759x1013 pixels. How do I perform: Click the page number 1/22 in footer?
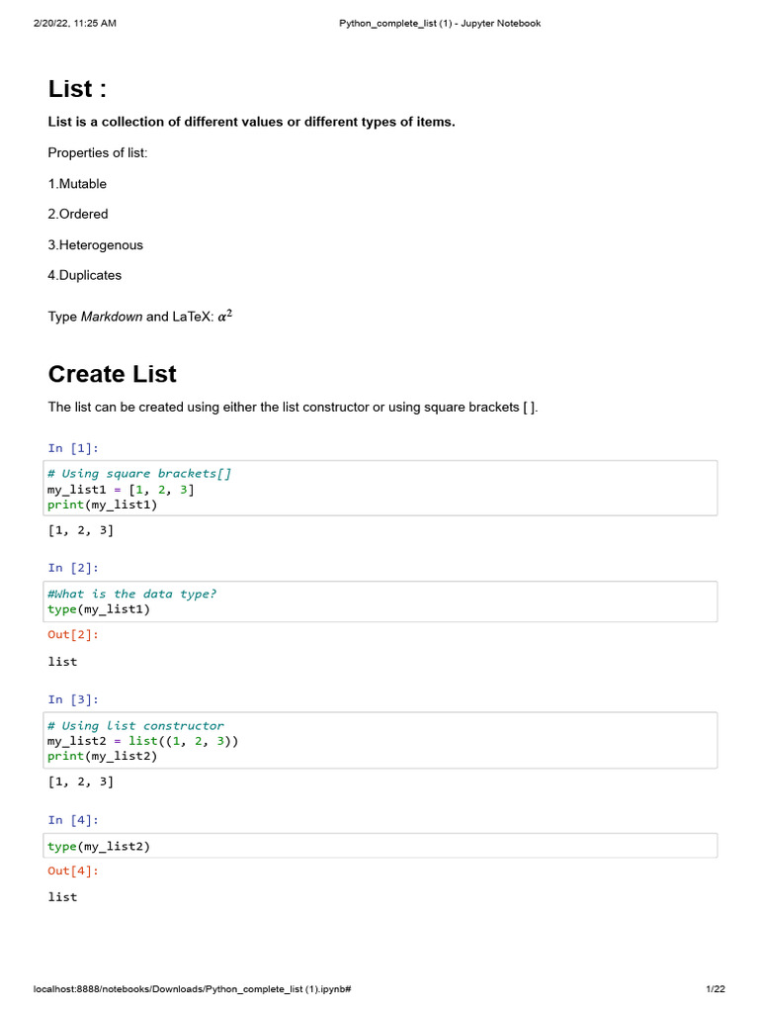click(x=716, y=989)
